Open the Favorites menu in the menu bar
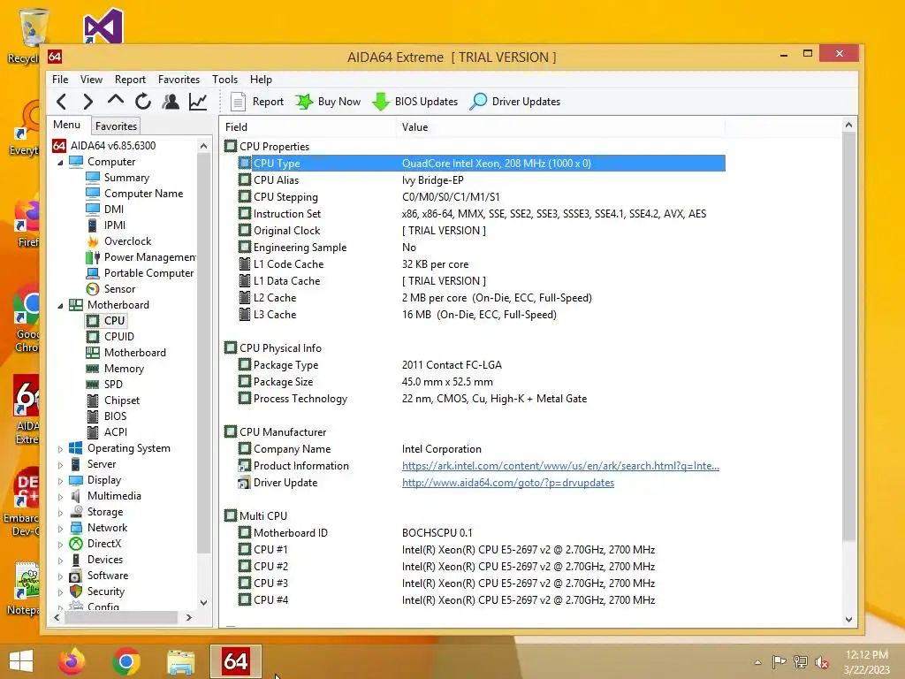905x679 pixels. 179,79
